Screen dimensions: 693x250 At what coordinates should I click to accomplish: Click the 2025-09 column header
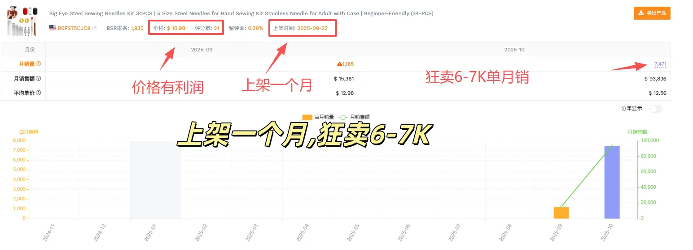[x=202, y=50]
